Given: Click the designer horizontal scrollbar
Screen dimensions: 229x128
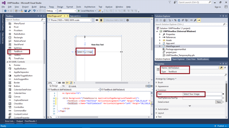Looking at the screenshot, I should (x=112, y=83).
